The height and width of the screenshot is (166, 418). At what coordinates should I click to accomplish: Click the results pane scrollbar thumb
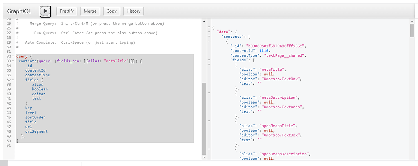point(412,30)
